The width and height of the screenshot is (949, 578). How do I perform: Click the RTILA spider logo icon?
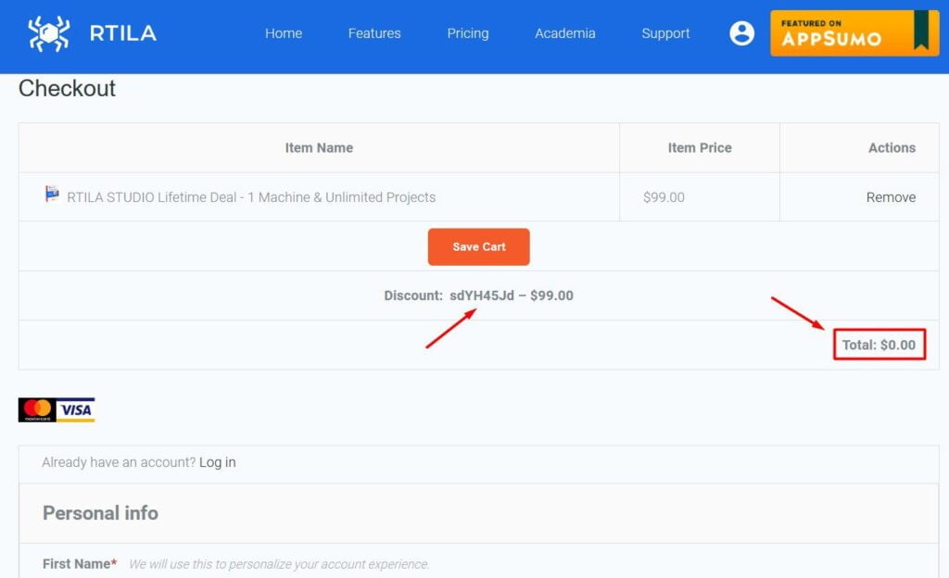coord(48,33)
